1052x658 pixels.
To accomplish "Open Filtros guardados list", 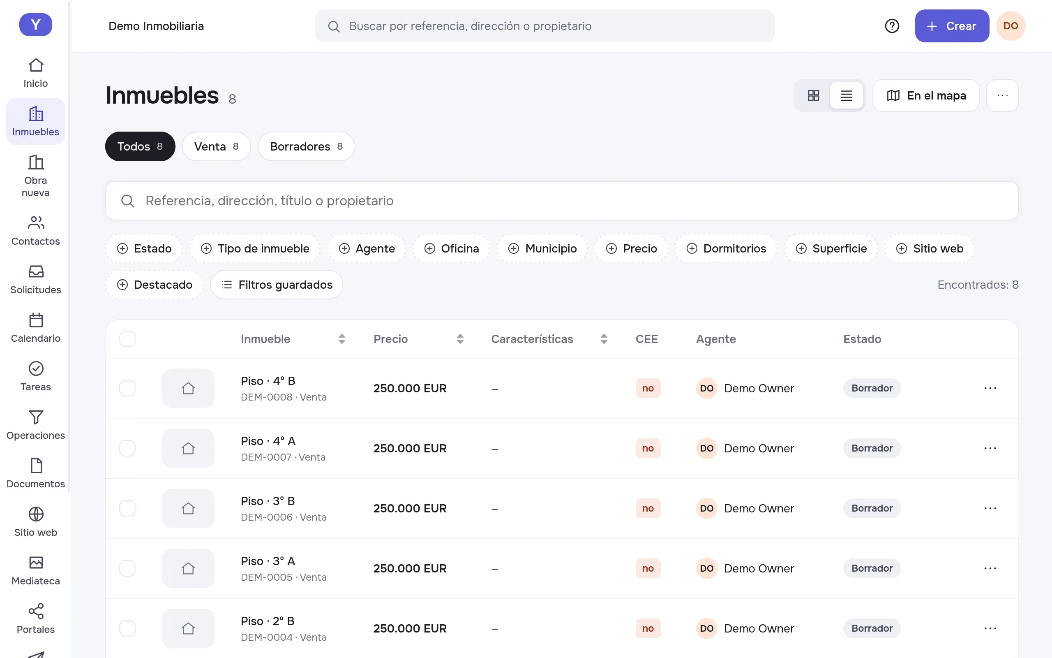I will click(277, 285).
